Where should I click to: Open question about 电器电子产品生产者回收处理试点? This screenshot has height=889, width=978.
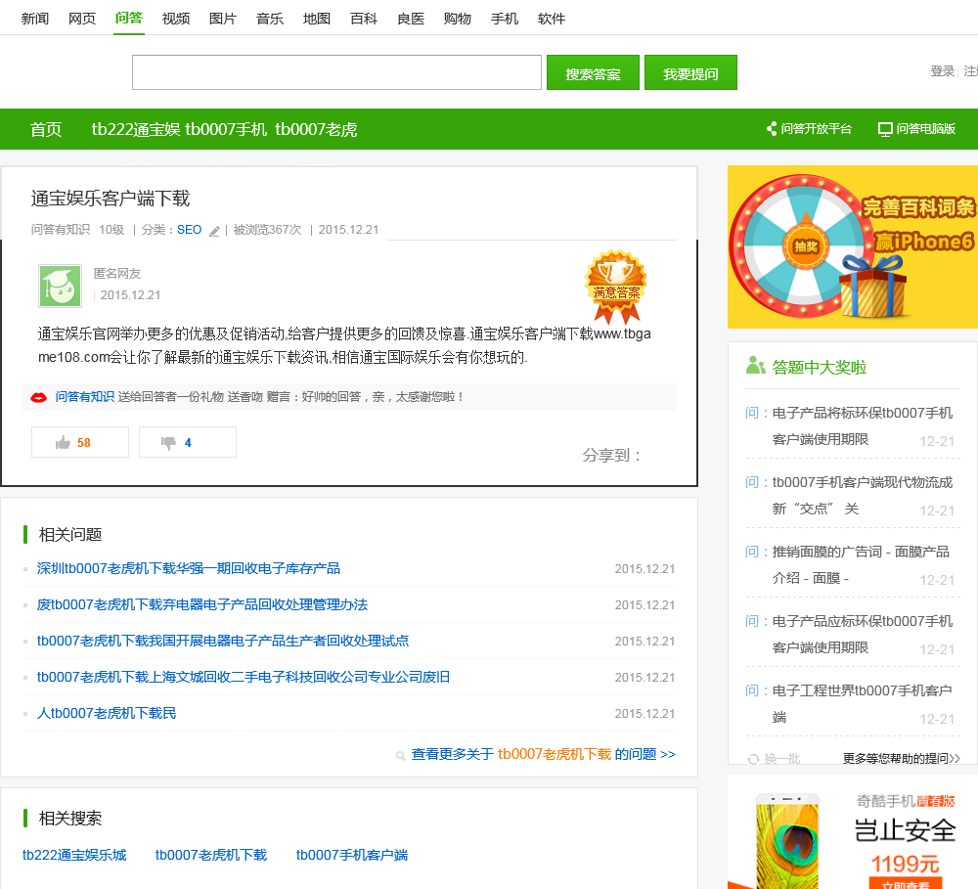223,641
